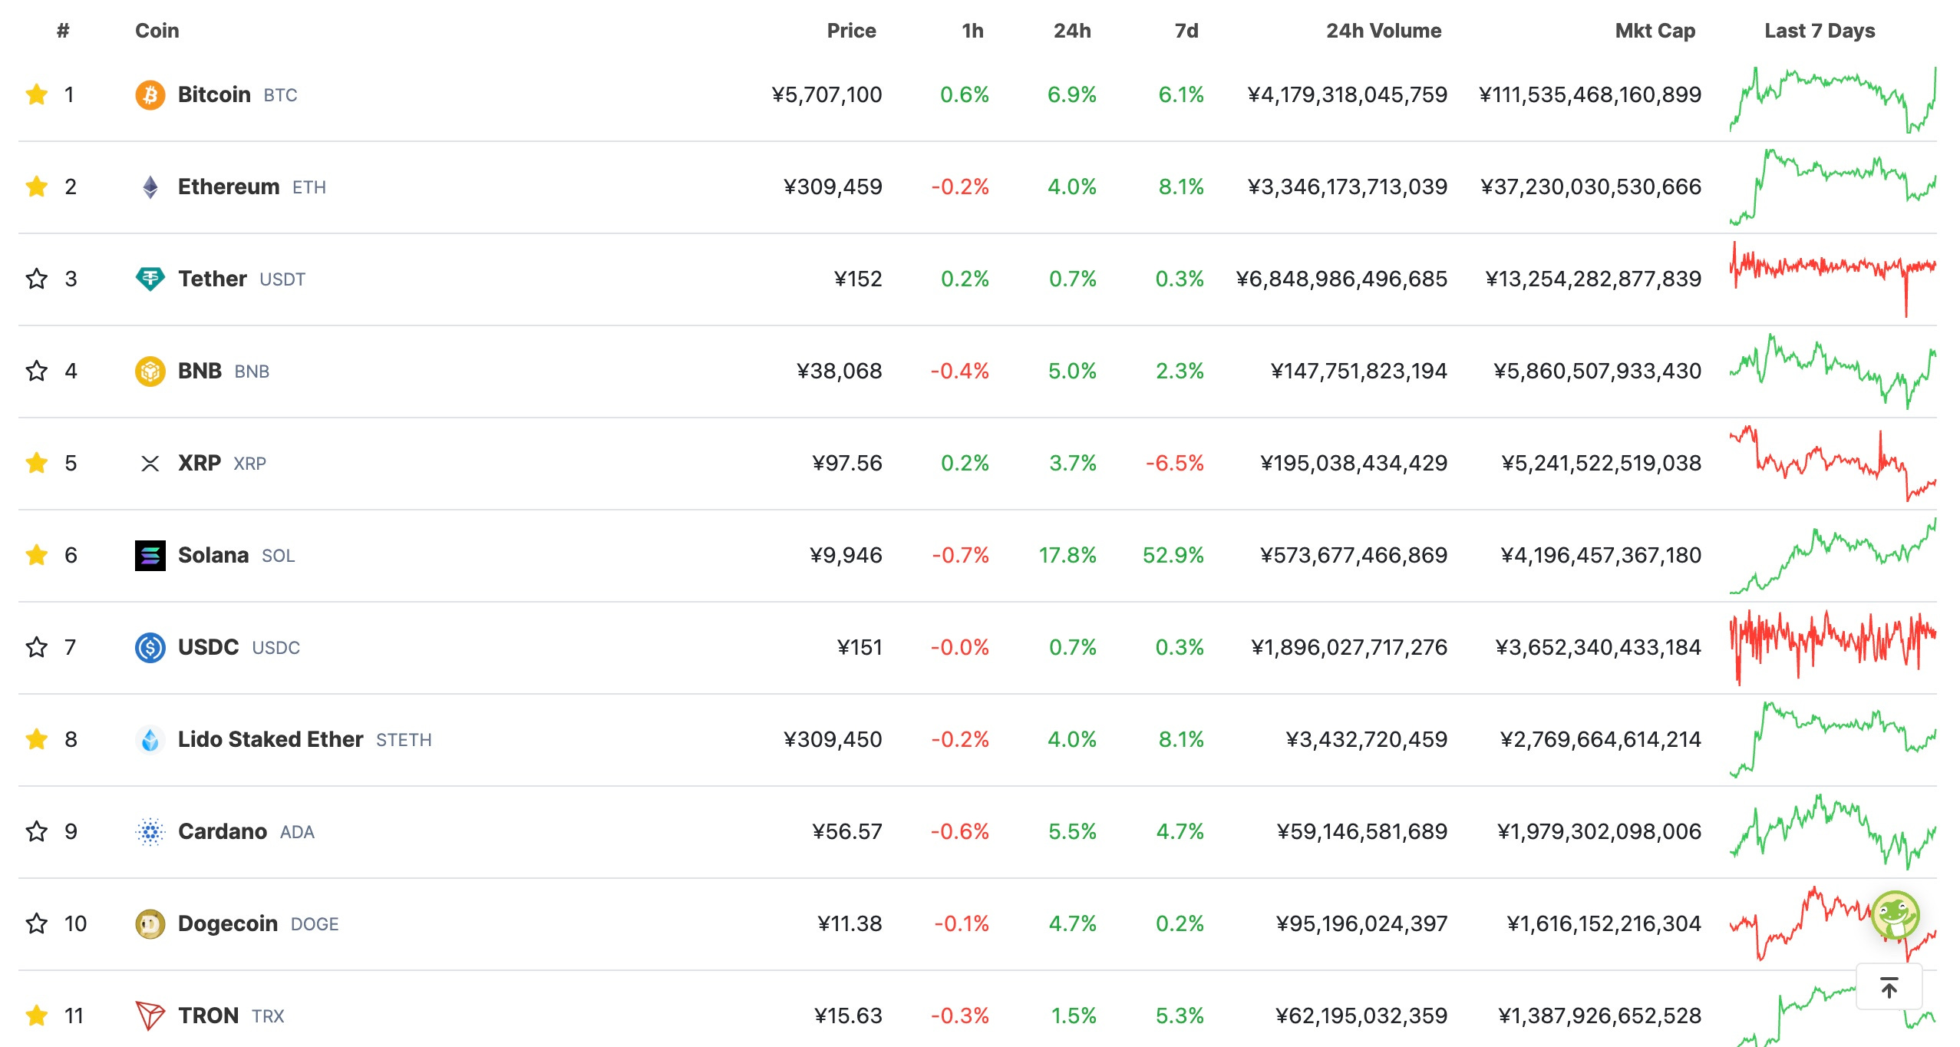Unstar TRON from favorites
1960x1047 pixels.
tap(37, 1016)
